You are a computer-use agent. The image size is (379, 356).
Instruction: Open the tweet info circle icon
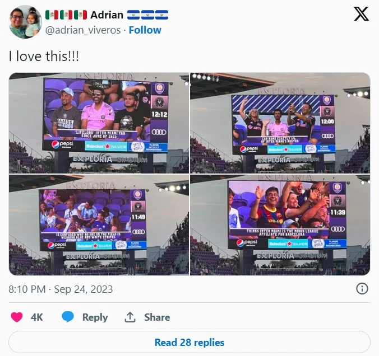(x=362, y=289)
